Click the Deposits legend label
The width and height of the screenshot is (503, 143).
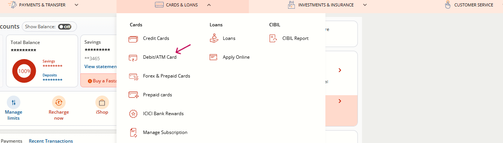click(49, 75)
